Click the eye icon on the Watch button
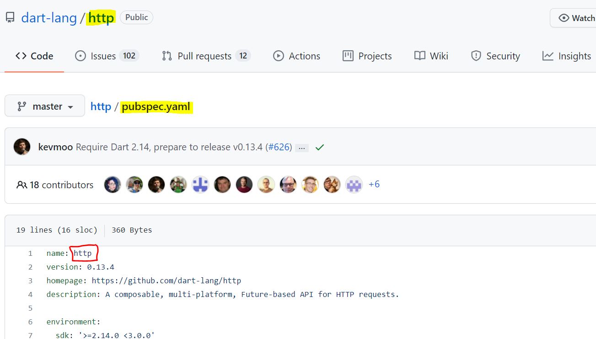Image resolution: width=596 pixels, height=339 pixels. (x=564, y=18)
